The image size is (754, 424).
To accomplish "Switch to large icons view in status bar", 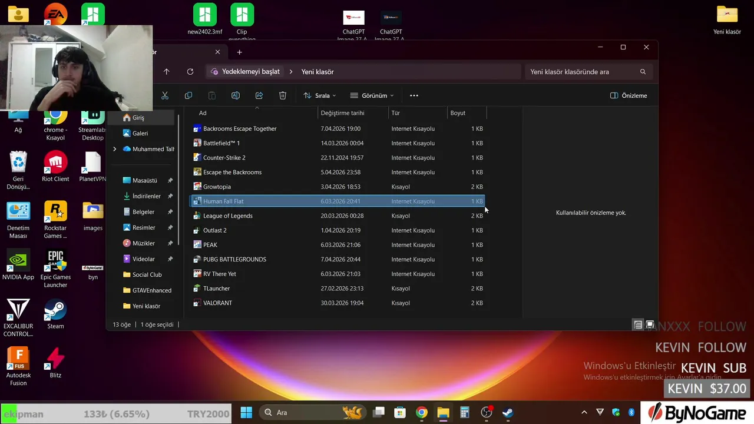I will tap(650, 324).
